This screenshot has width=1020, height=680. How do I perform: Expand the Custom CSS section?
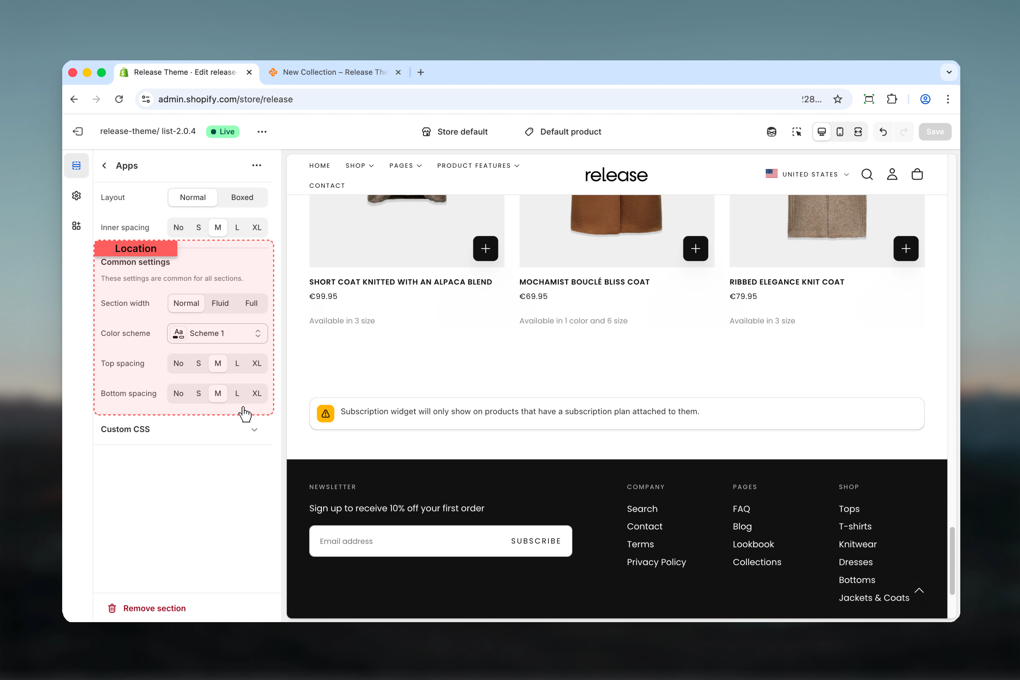[x=182, y=429]
